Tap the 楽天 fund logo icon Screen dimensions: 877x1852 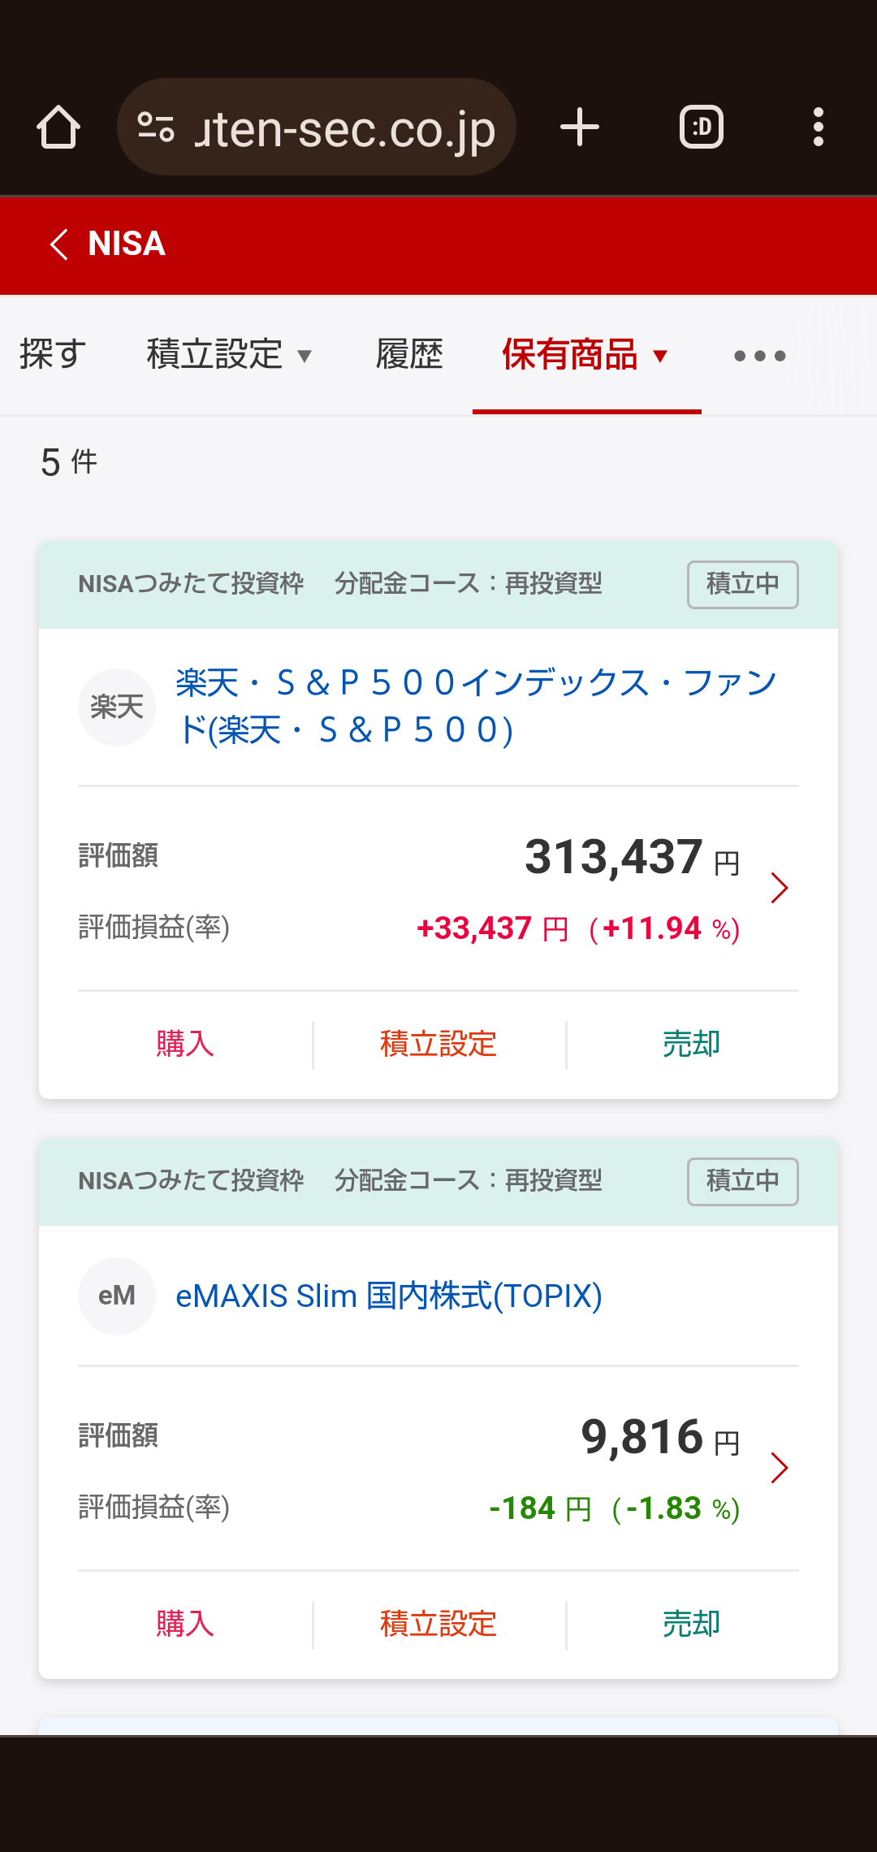pos(117,707)
